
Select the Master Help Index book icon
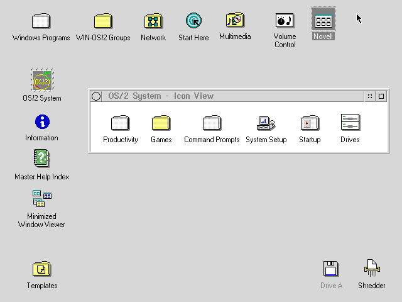coord(42,158)
